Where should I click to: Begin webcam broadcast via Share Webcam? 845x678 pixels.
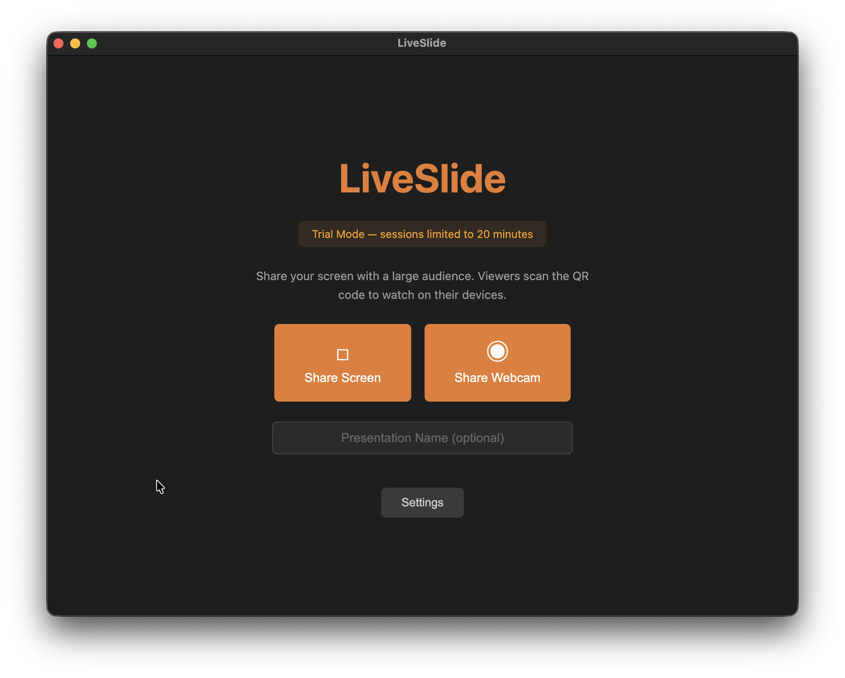pyautogui.click(x=497, y=363)
